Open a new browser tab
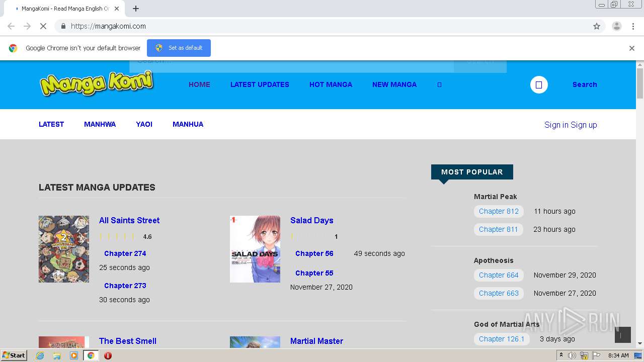Viewport: 644px width, 362px height. pos(136,9)
